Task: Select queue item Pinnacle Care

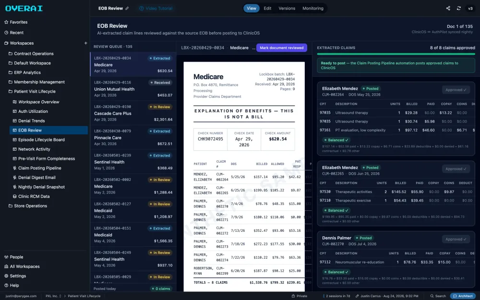Action: pyautogui.click(x=133, y=137)
